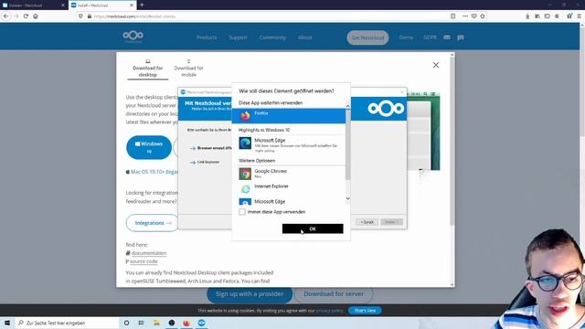This screenshot has width=585, height=329.
Task: Reload the page
Action: (x=26, y=16)
